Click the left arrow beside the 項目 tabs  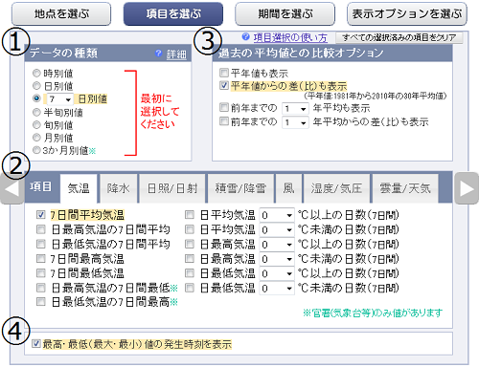pyautogui.click(x=11, y=188)
